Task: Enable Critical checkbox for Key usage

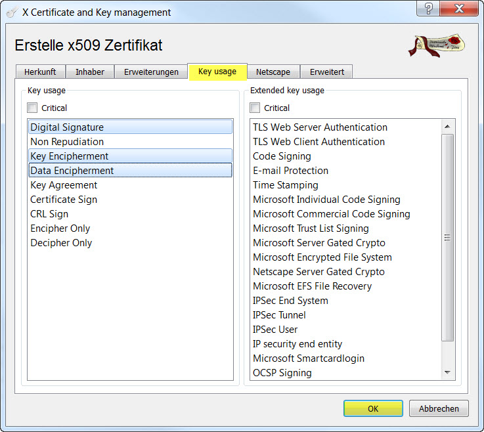Action: pos(33,108)
